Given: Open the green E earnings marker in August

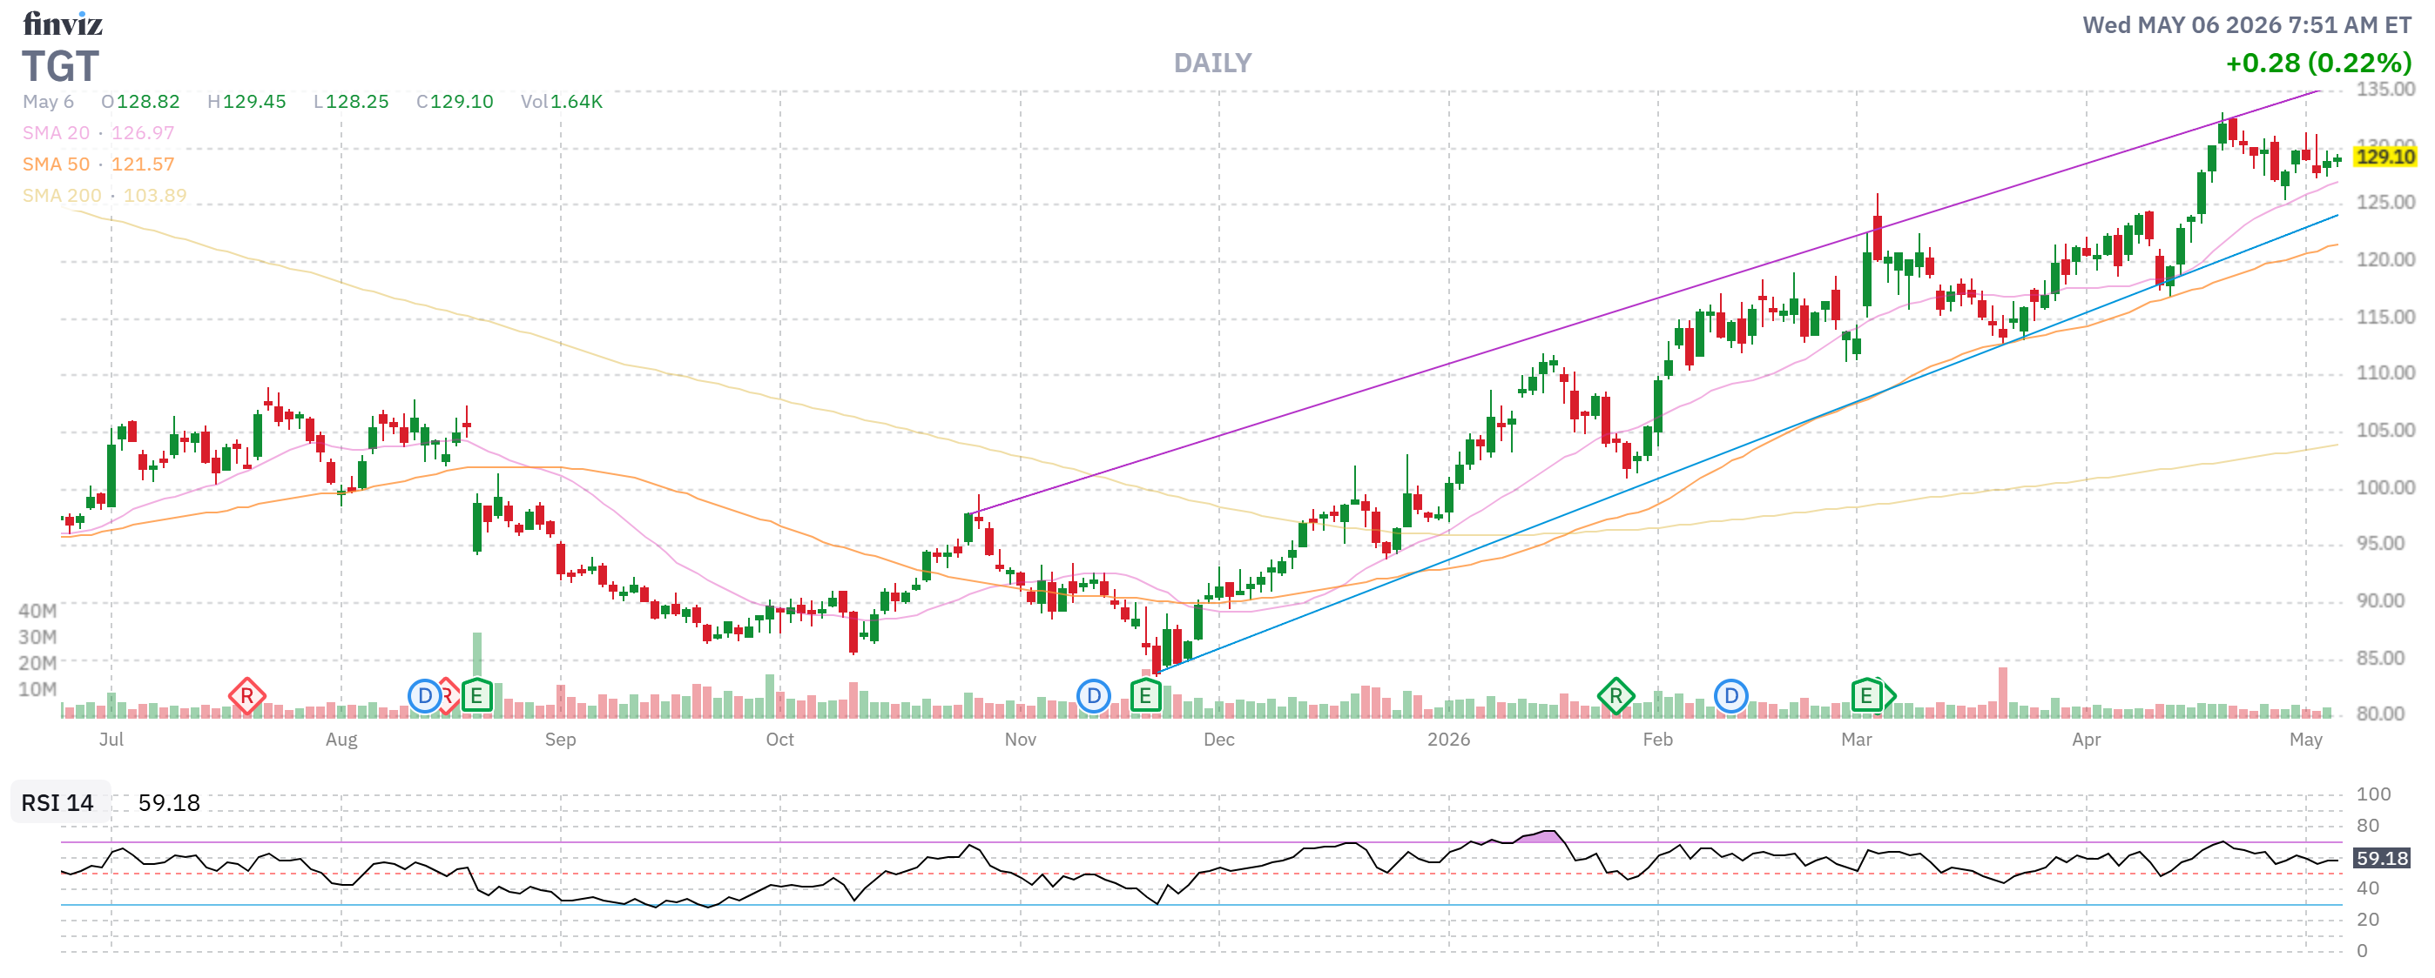Looking at the screenshot, I should tap(476, 697).
